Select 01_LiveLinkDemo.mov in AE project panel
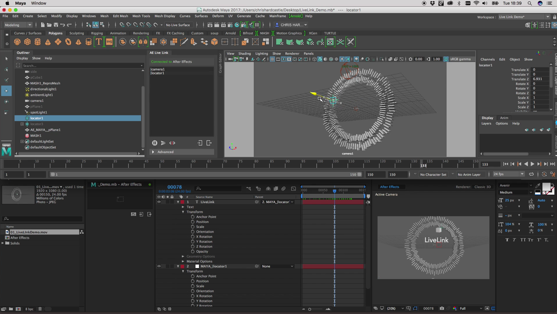 tap(42, 232)
